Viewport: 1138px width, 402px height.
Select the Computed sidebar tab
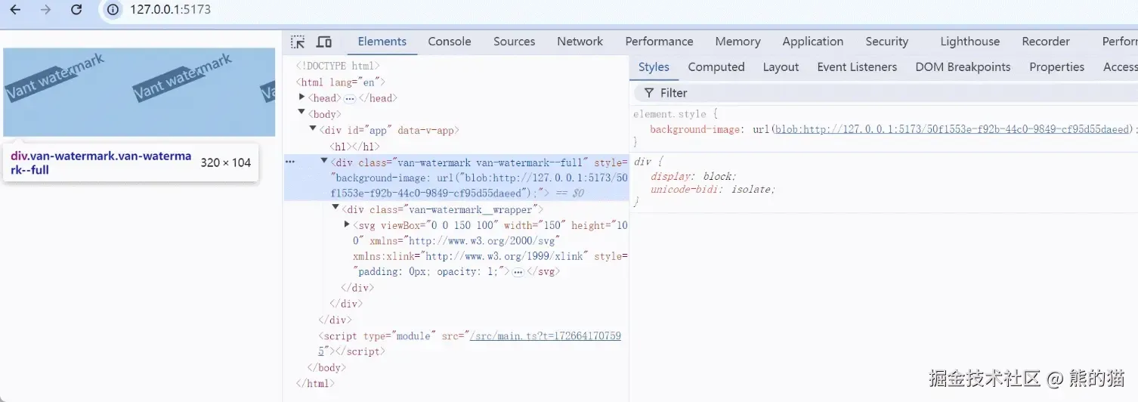(716, 67)
